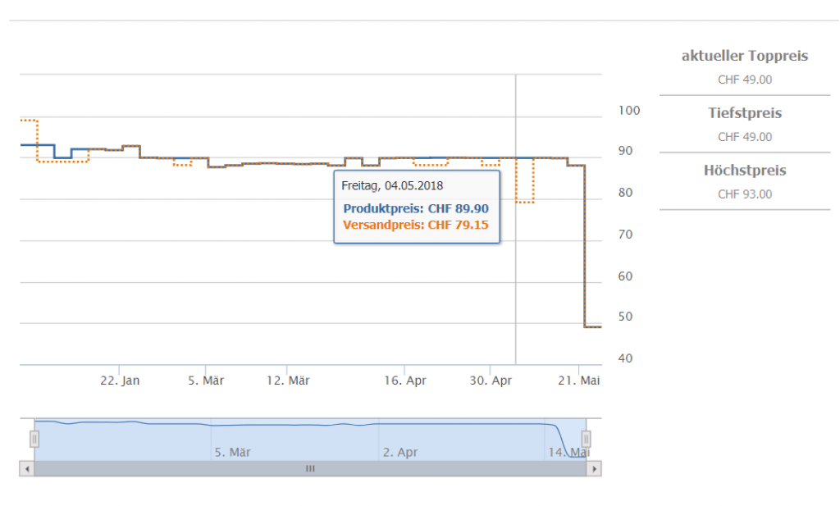Click the navigator left scroll arrow
The image size is (840, 506).
[x=26, y=469]
